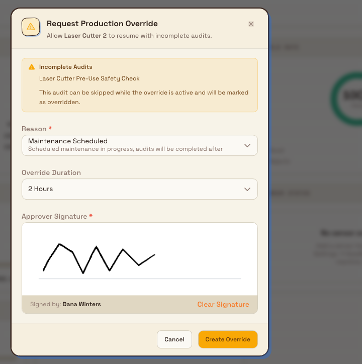Expand the Reason field chevron arrow

tap(247, 146)
